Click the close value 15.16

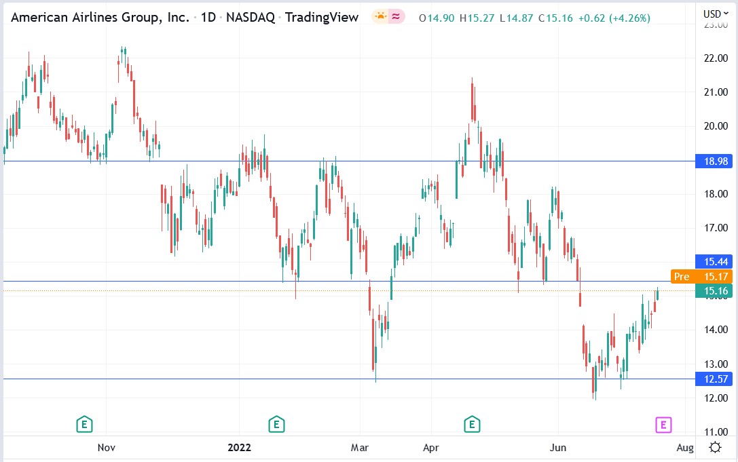[x=559, y=18]
